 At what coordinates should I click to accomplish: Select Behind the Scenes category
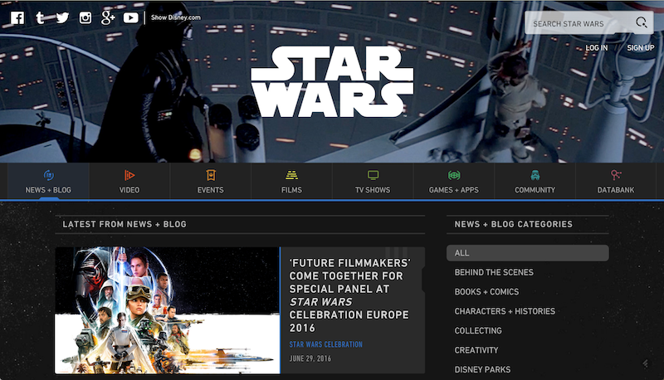point(494,272)
